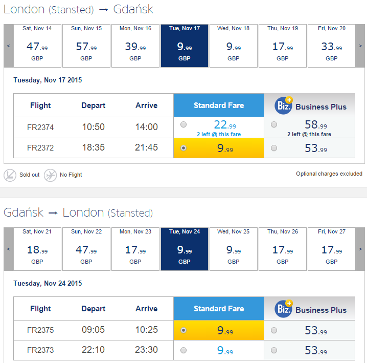Click return Standard Fare column header

219,309
